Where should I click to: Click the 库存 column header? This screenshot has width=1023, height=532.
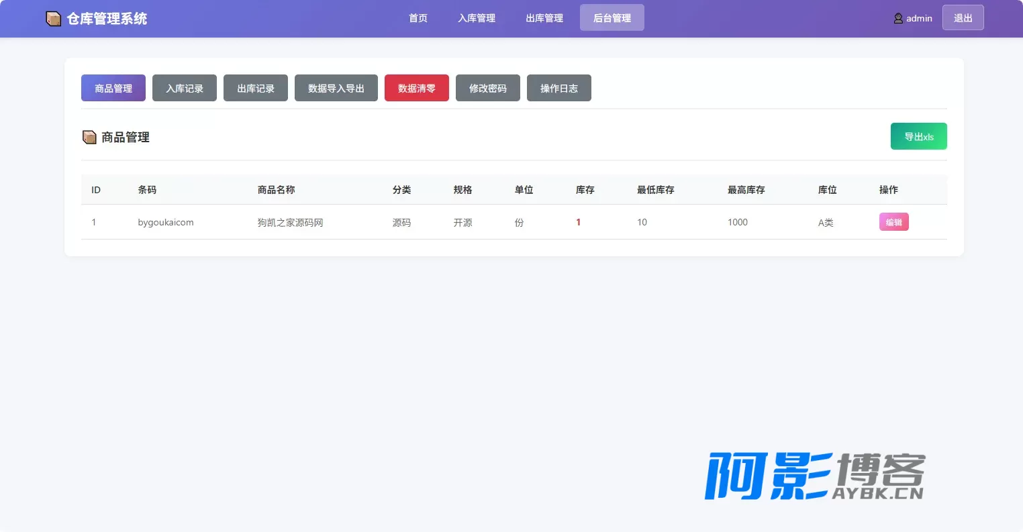point(585,190)
